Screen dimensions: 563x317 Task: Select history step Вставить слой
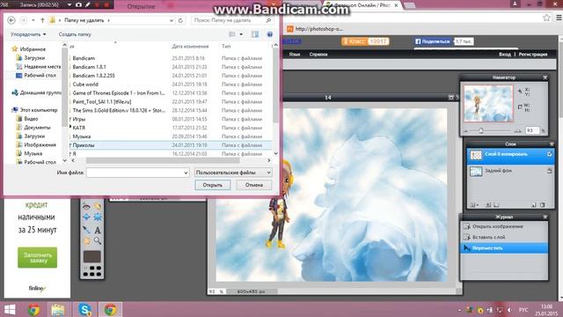pyautogui.click(x=504, y=237)
